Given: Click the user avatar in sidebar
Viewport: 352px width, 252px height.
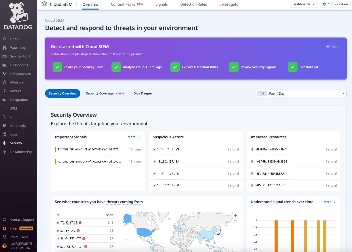Looking at the screenshot, I should pos(5,246).
